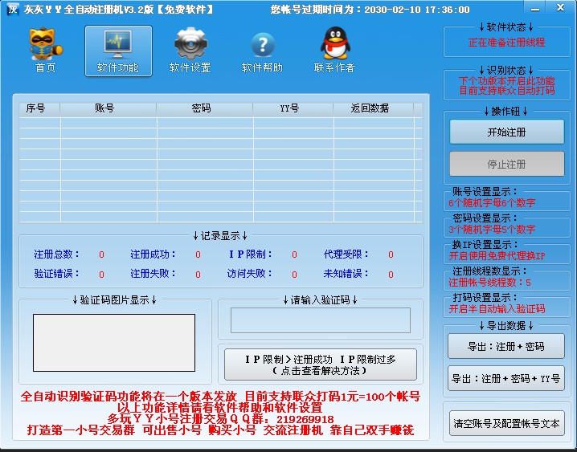Minimize the registration tool window

[x=535, y=9]
